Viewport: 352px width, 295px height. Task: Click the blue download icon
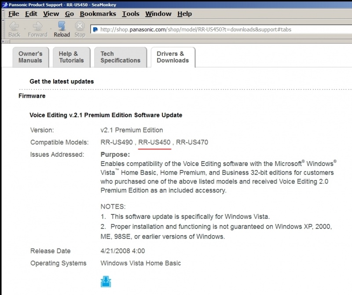coord(106,281)
